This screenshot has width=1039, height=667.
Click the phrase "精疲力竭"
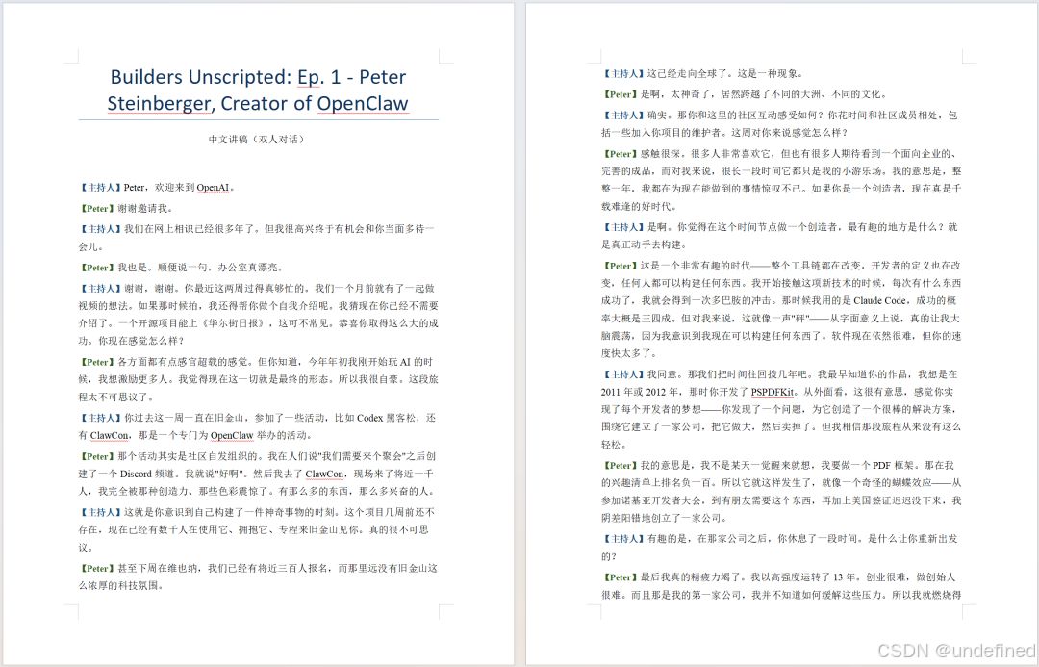point(710,577)
